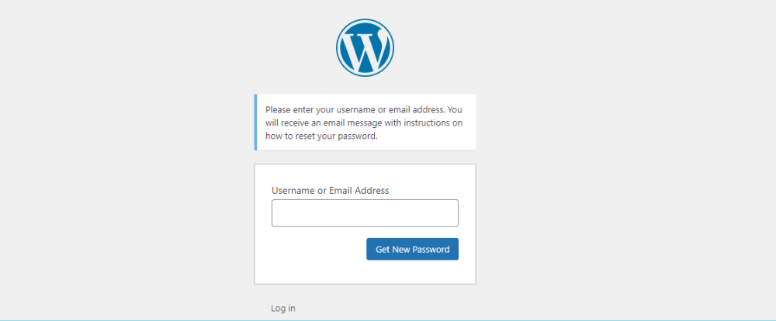Place cursor in the empty text box

click(x=365, y=213)
